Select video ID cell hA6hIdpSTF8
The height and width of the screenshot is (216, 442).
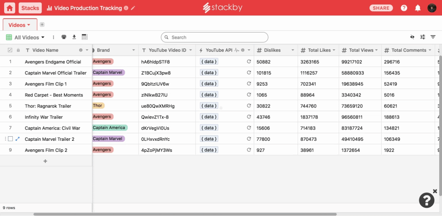pyautogui.click(x=167, y=62)
